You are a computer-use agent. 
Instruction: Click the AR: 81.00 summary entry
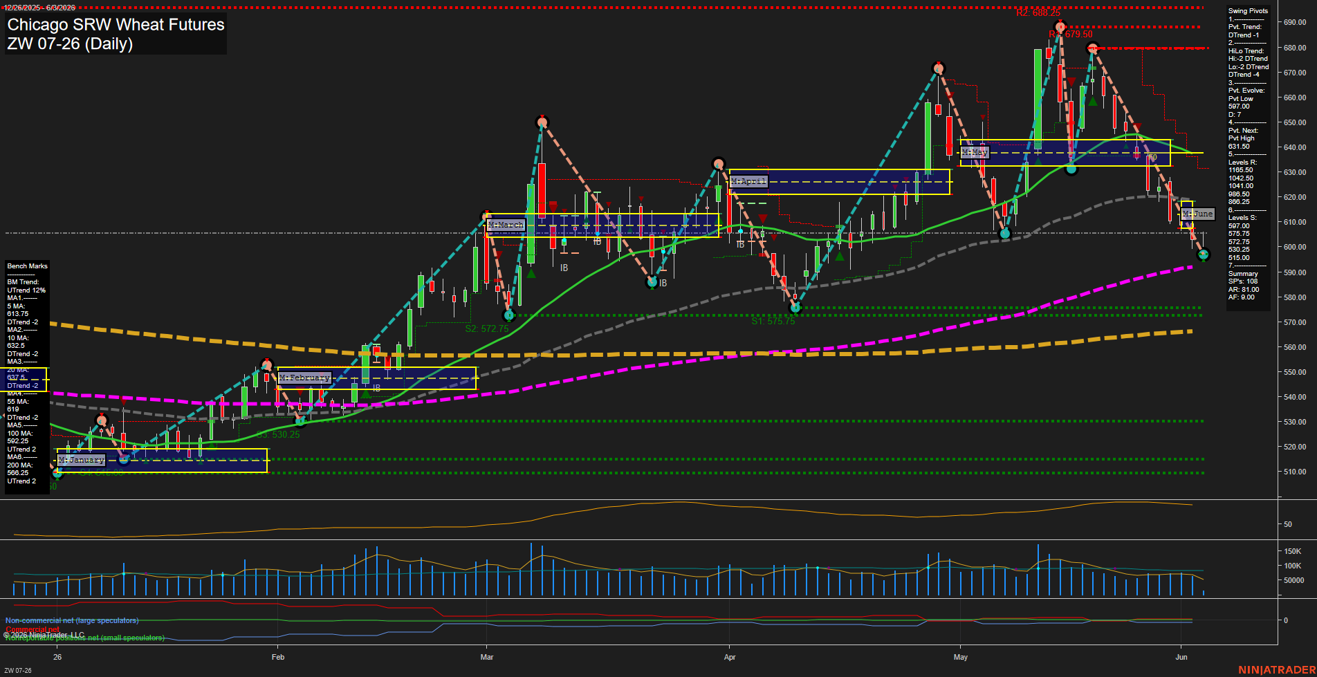click(x=1244, y=290)
